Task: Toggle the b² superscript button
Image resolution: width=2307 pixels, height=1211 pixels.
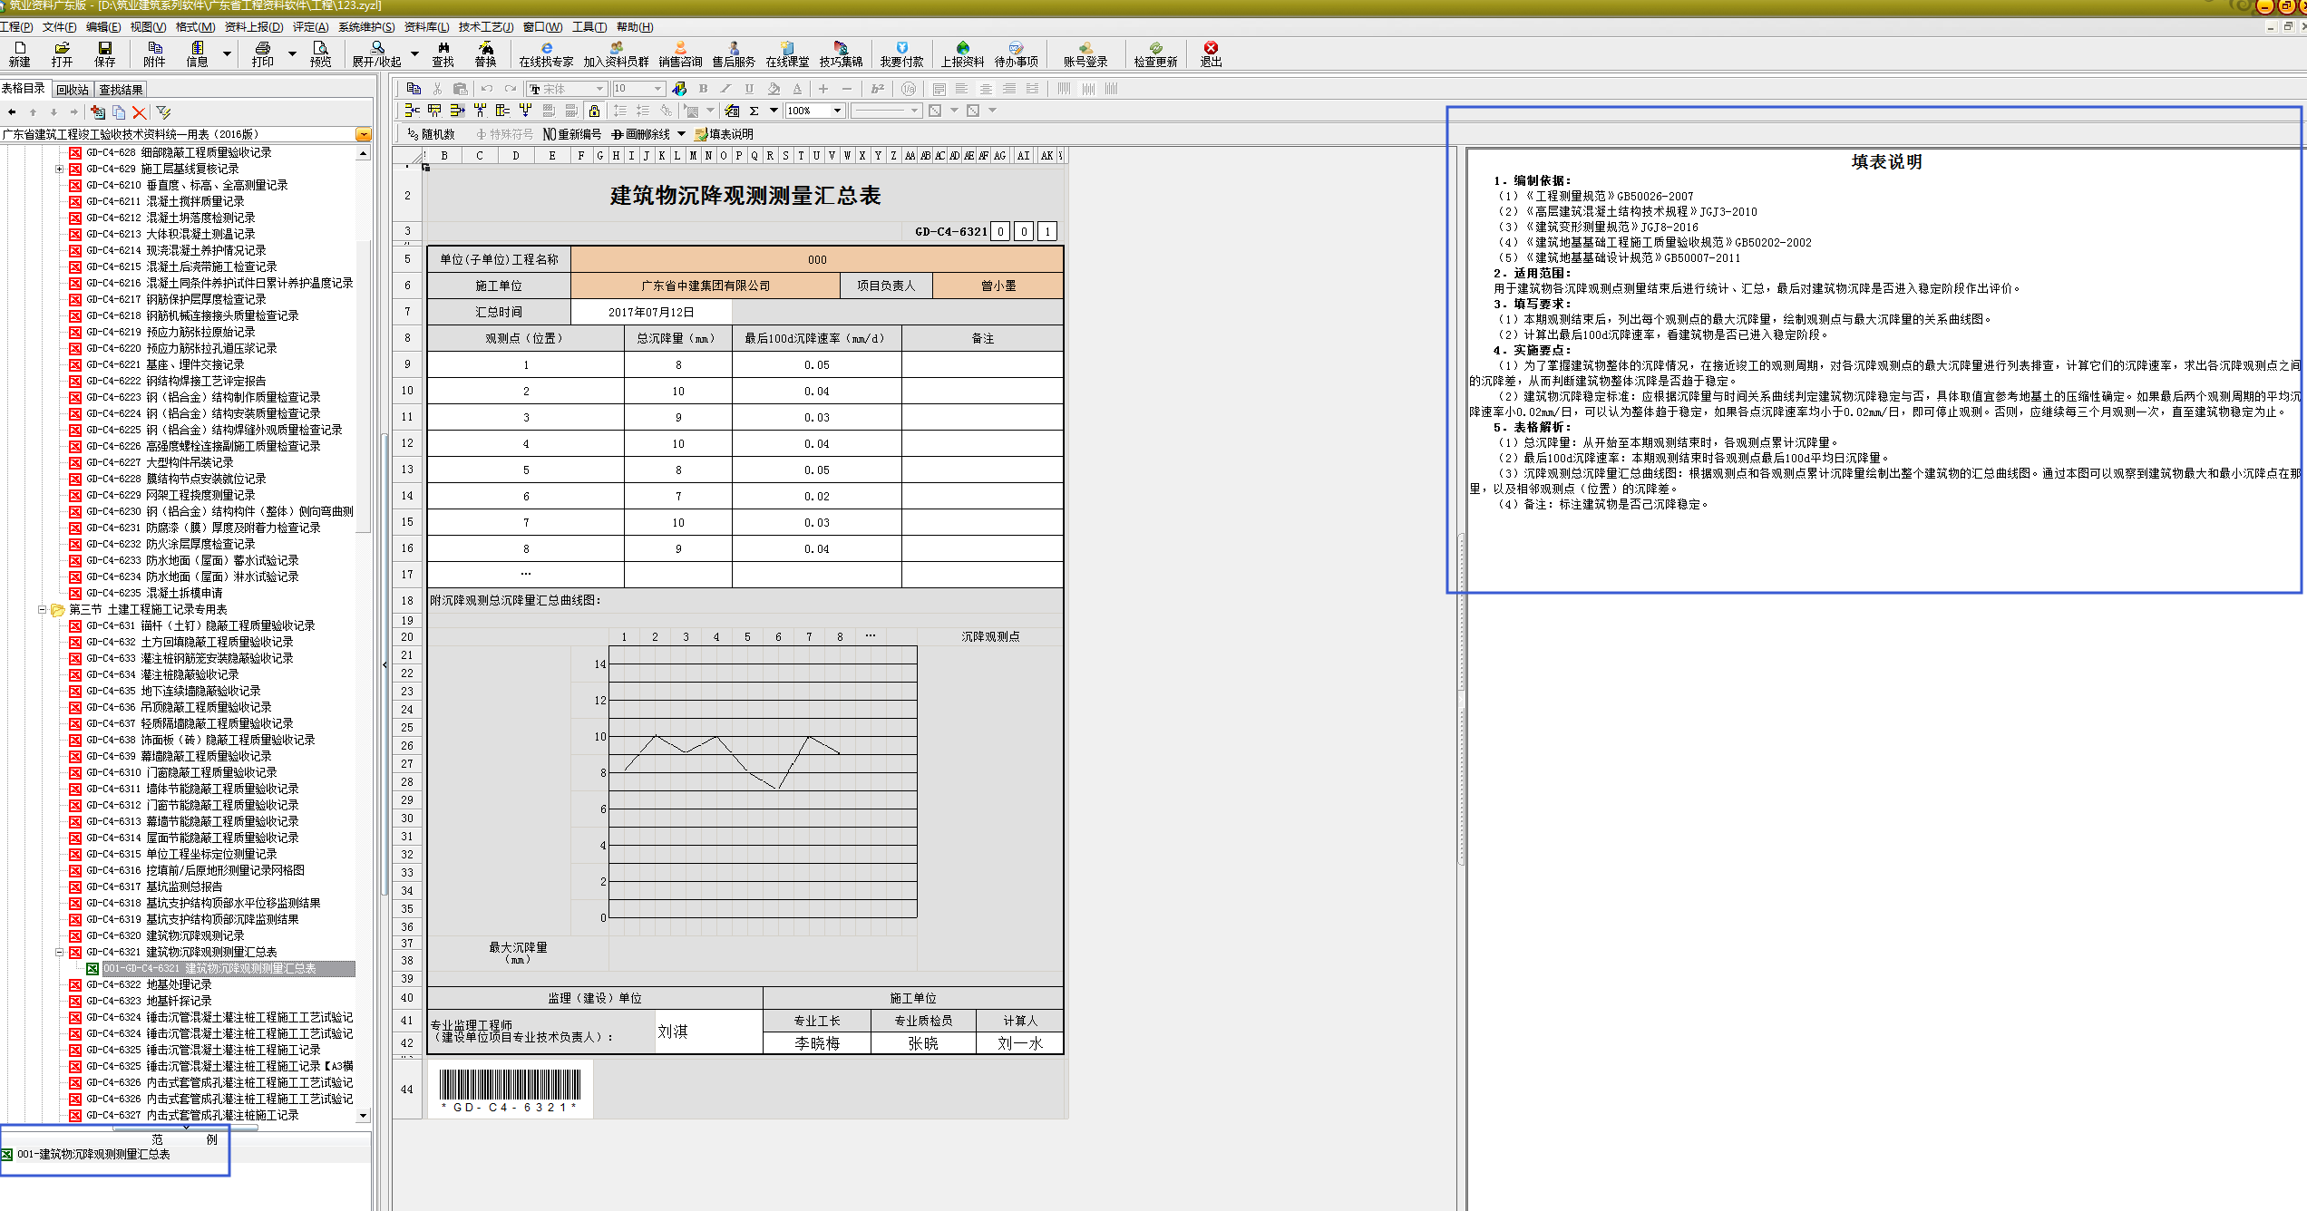Action: click(x=877, y=88)
